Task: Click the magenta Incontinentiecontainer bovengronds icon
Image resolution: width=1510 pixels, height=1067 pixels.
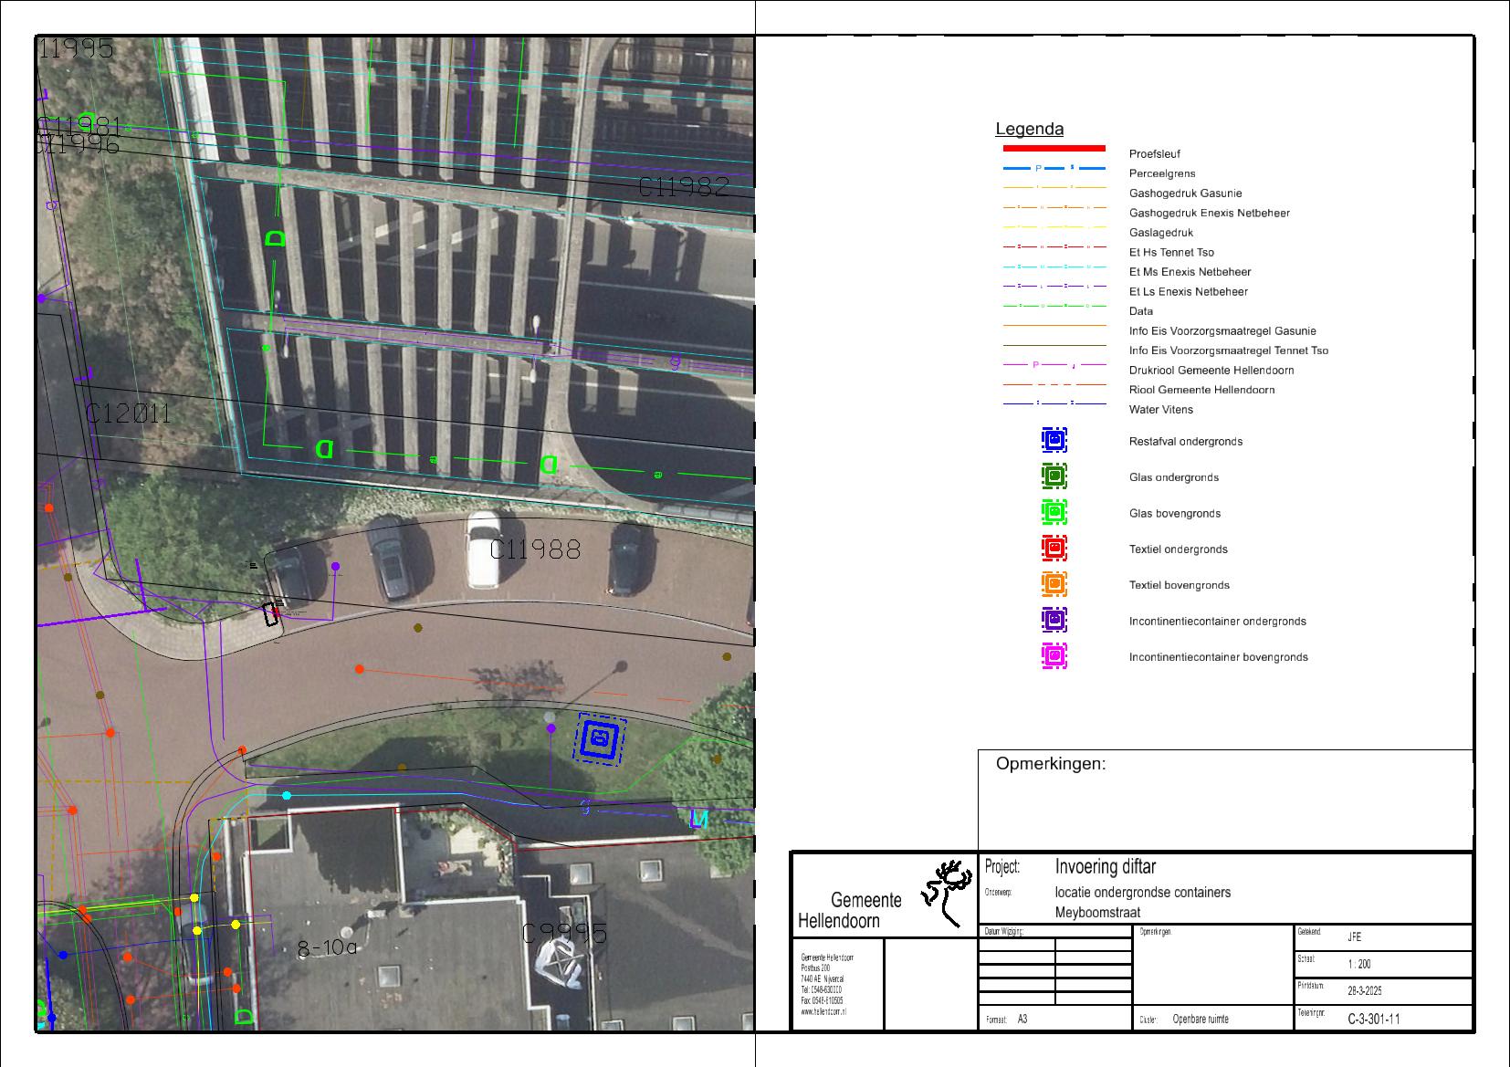Action: point(1054,656)
